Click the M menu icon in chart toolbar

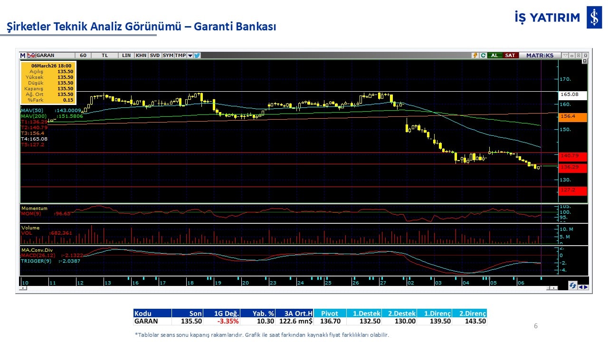[23, 56]
